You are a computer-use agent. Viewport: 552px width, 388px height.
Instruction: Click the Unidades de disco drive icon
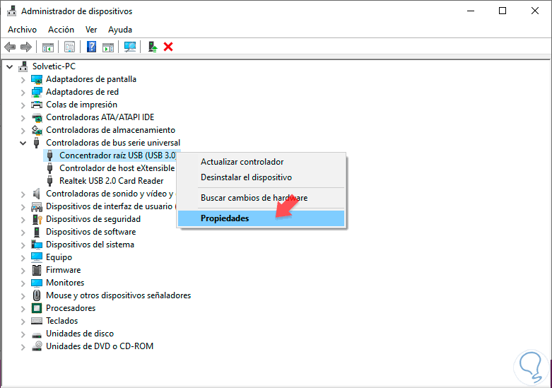pyautogui.click(x=37, y=334)
